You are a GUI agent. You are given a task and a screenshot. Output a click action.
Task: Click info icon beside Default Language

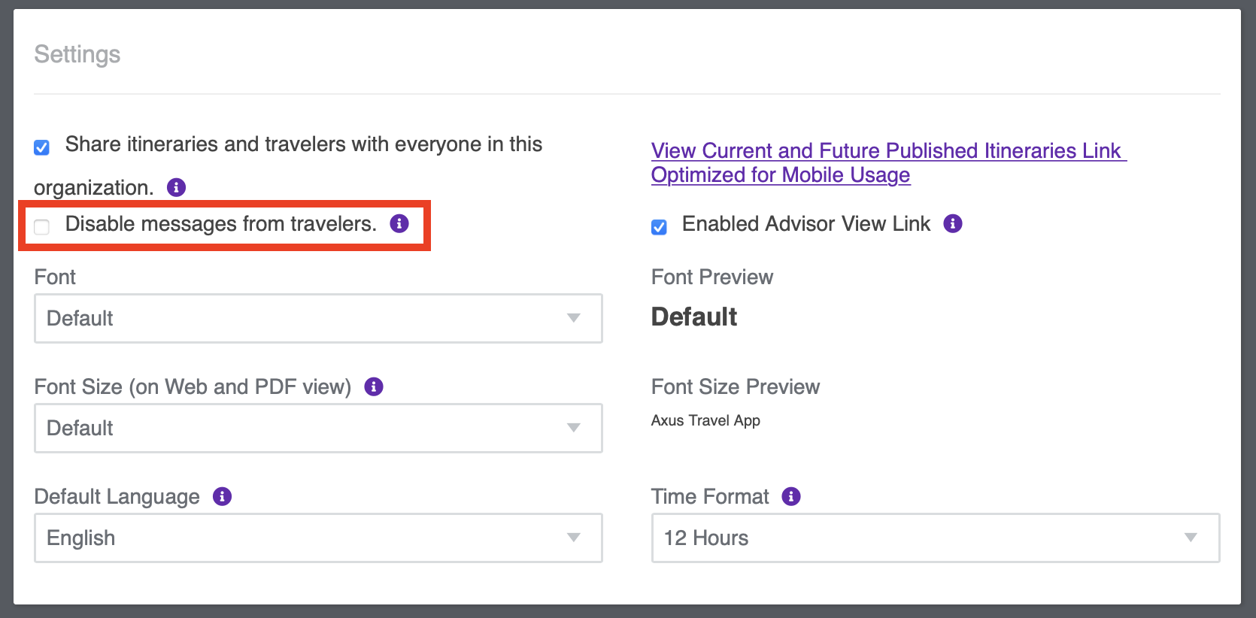coord(222,496)
